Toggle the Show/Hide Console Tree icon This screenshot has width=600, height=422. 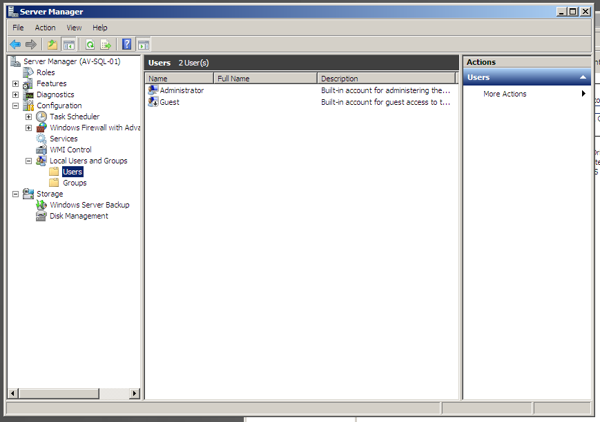69,45
